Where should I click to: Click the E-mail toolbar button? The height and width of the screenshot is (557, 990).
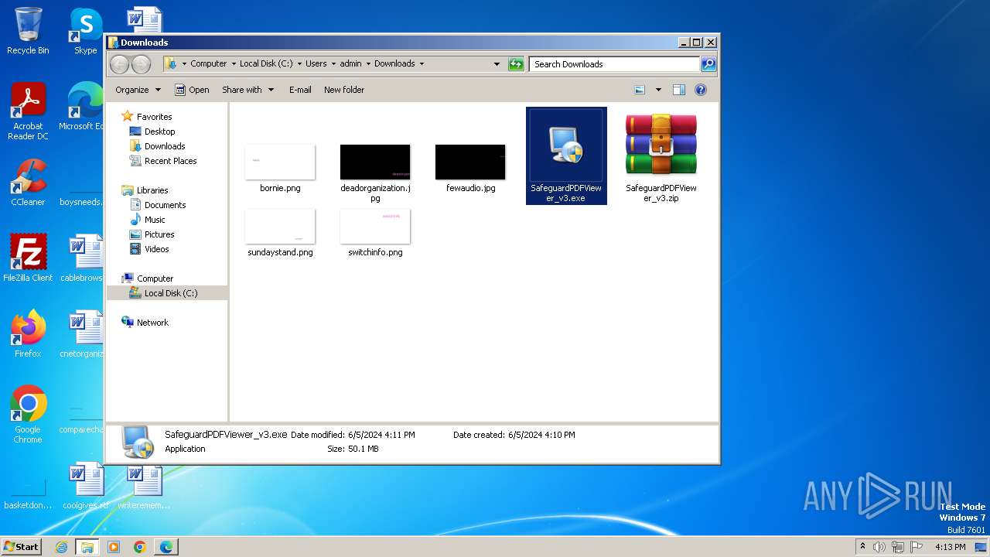click(300, 90)
